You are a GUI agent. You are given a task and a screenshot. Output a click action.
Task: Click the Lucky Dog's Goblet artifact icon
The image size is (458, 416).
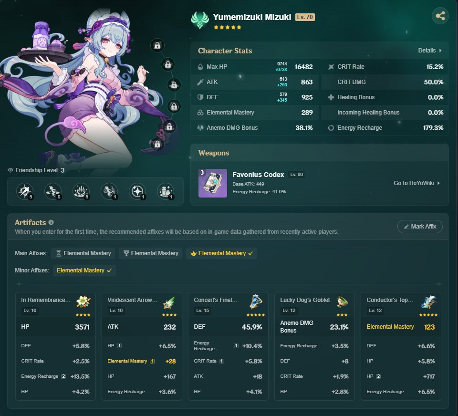[343, 302]
